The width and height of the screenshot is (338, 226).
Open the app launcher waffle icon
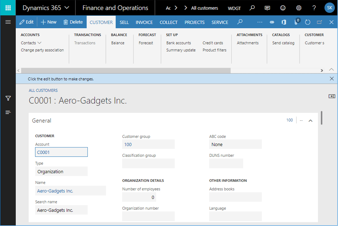click(x=8, y=8)
